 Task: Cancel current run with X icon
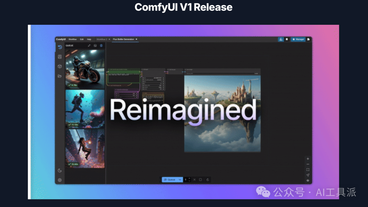pos(195,180)
